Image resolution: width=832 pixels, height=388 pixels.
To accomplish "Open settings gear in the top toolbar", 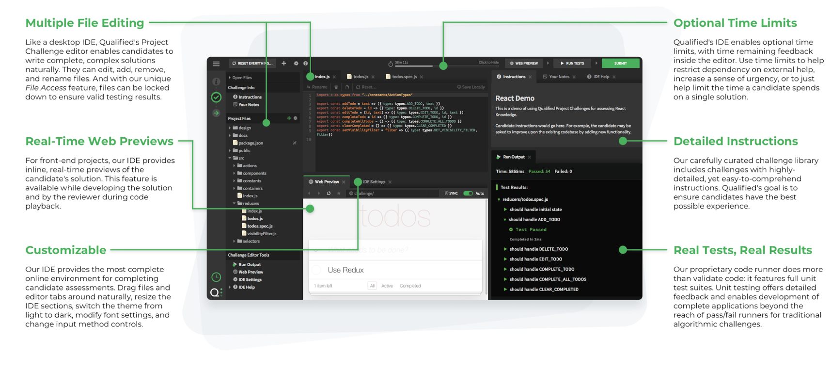I will coord(296,64).
